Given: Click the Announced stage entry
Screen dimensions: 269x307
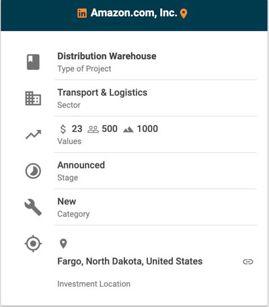Looking at the screenshot, I should click(81, 165).
